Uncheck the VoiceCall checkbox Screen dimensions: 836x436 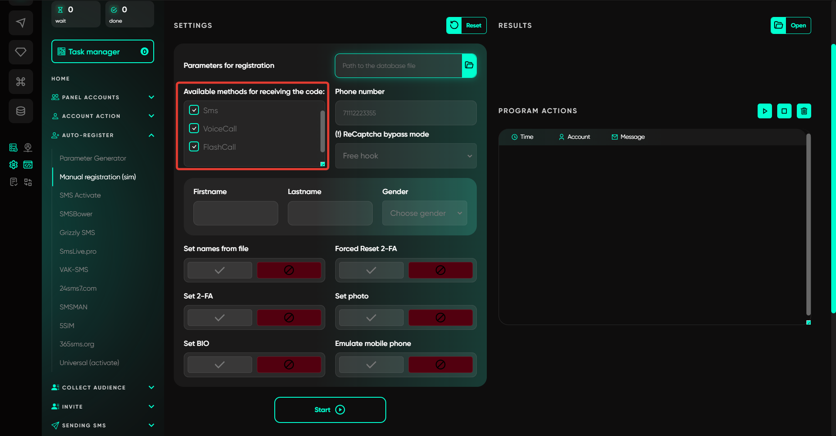pos(194,128)
